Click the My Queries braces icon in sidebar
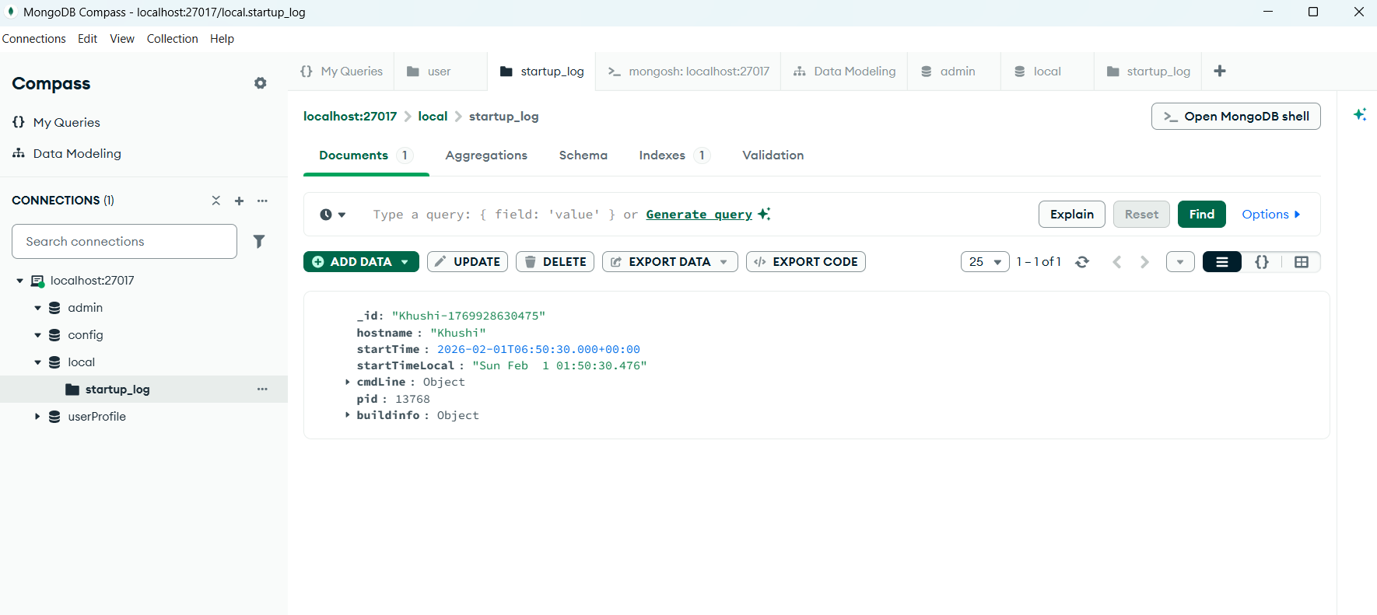1377x615 pixels. pyautogui.click(x=19, y=122)
